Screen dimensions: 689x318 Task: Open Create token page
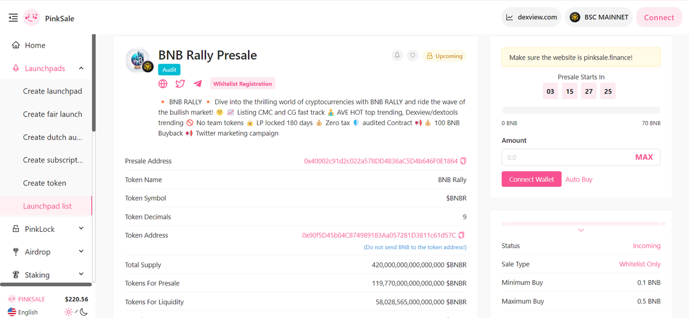tap(44, 183)
